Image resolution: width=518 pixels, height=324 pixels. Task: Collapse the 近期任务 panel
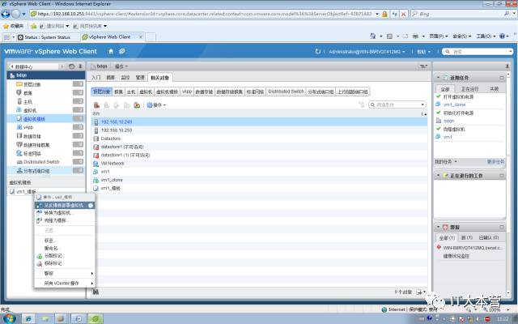pos(439,78)
